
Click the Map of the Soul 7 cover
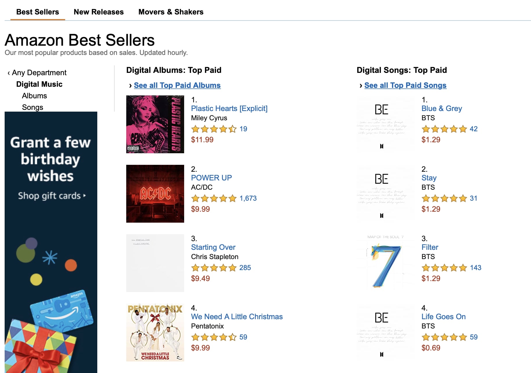pos(385,263)
